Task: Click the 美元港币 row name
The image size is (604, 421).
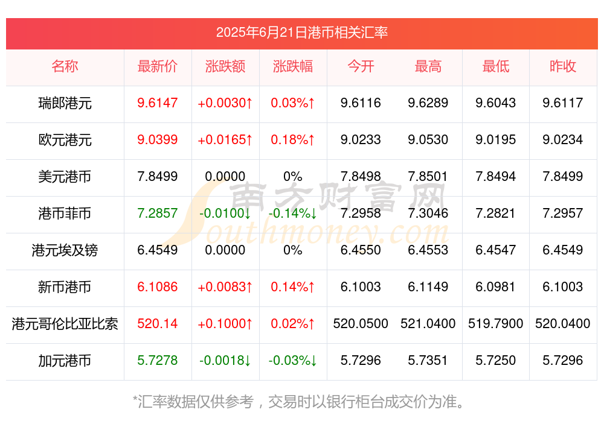Action: tap(65, 177)
